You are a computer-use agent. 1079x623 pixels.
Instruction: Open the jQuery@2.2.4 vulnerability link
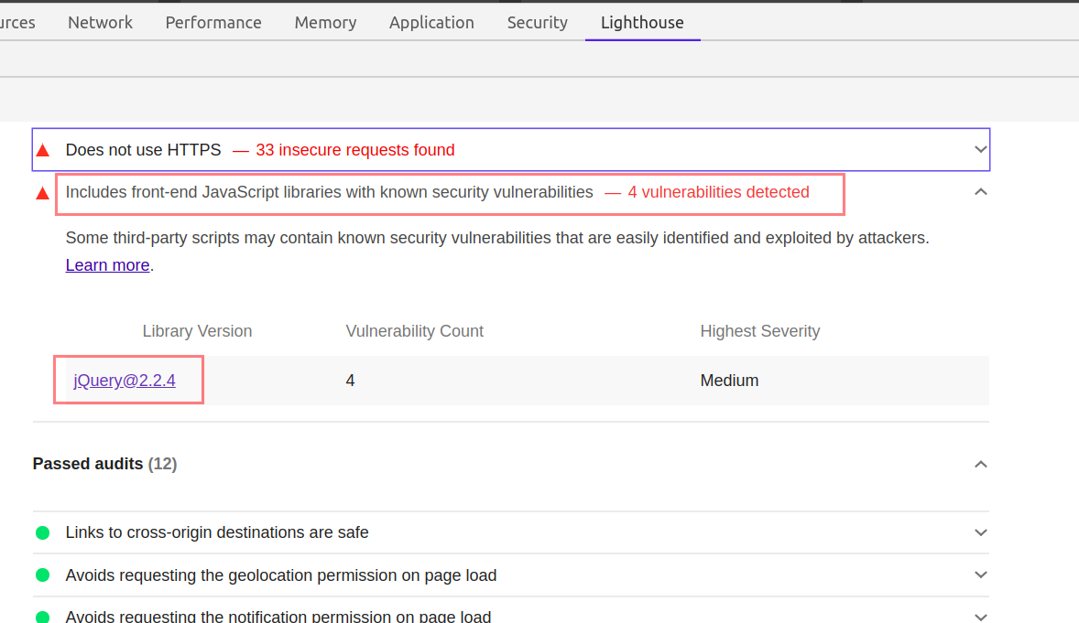pos(125,381)
